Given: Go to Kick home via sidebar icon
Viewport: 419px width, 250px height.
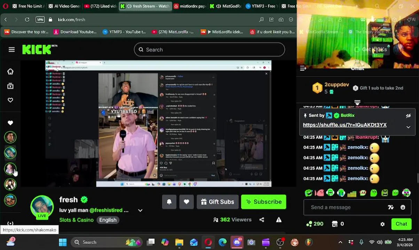Looking at the screenshot, I should click(x=10, y=72).
